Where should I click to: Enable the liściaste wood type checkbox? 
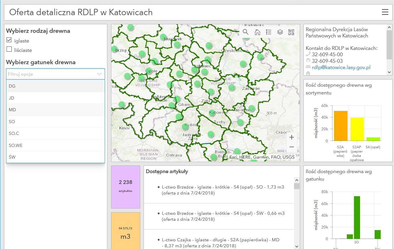pos(9,49)
